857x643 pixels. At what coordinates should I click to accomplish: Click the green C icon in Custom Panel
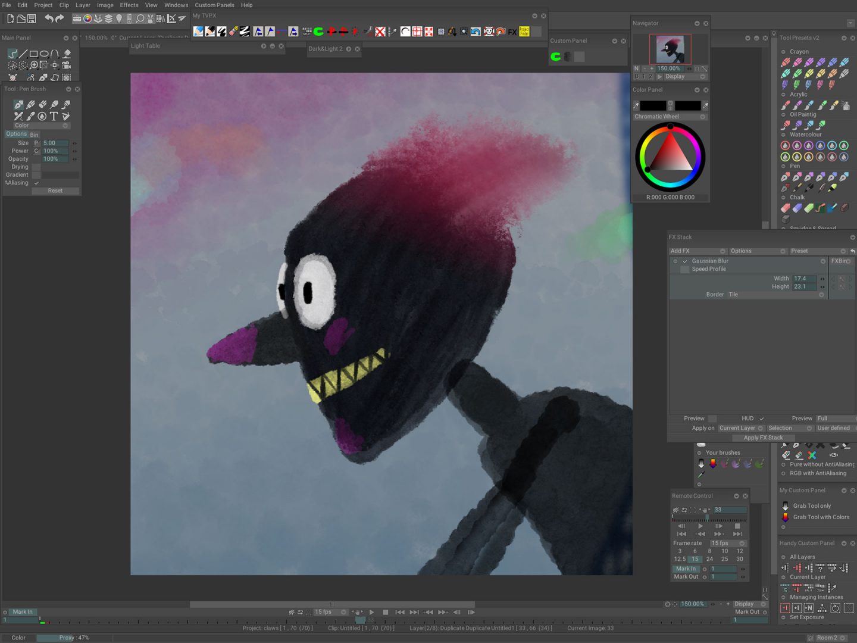(x=555, y=57)
